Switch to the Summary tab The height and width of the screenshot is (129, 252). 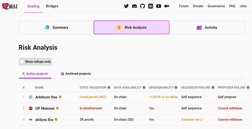(56, 27)
